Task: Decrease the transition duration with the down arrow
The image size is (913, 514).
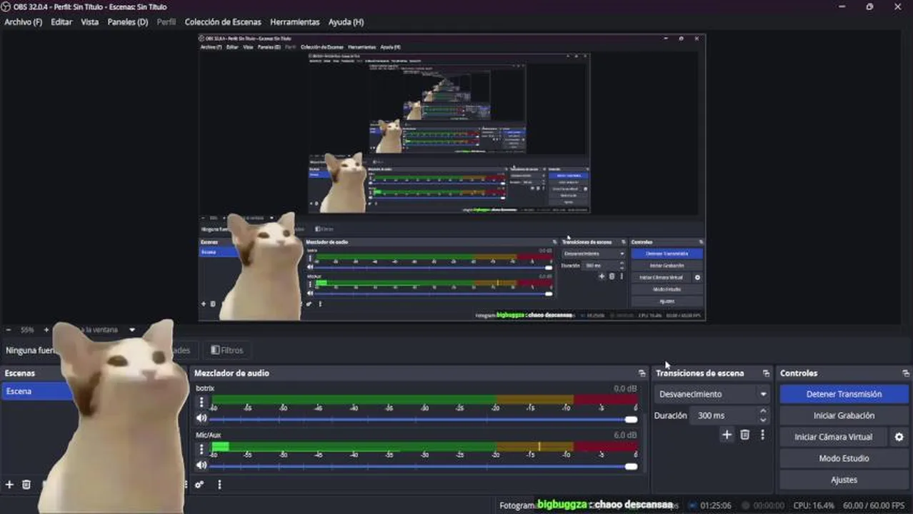Action: tap(763, 420)
